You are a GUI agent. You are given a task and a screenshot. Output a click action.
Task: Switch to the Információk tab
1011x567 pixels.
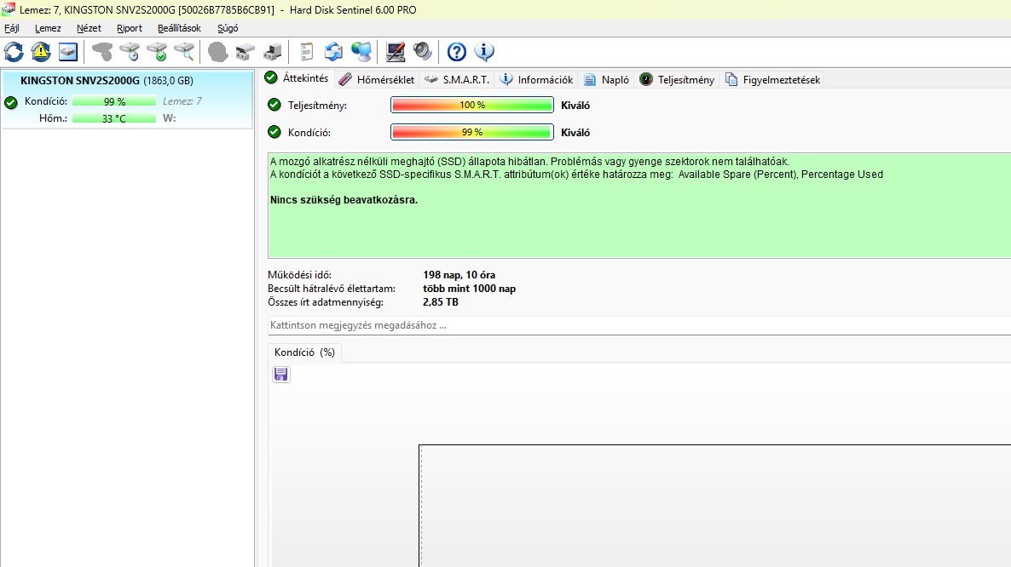pos(536,80)
